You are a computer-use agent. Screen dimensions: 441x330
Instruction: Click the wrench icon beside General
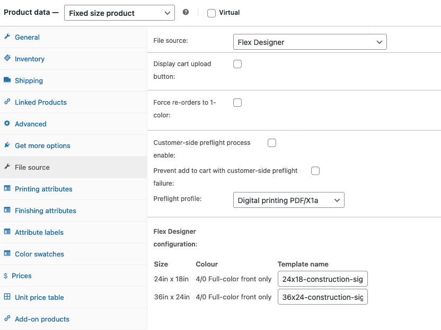pos(7,37)
